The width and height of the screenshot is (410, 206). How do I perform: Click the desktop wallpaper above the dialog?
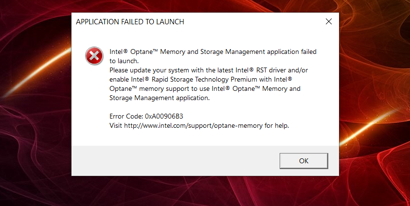pos(204,6)
